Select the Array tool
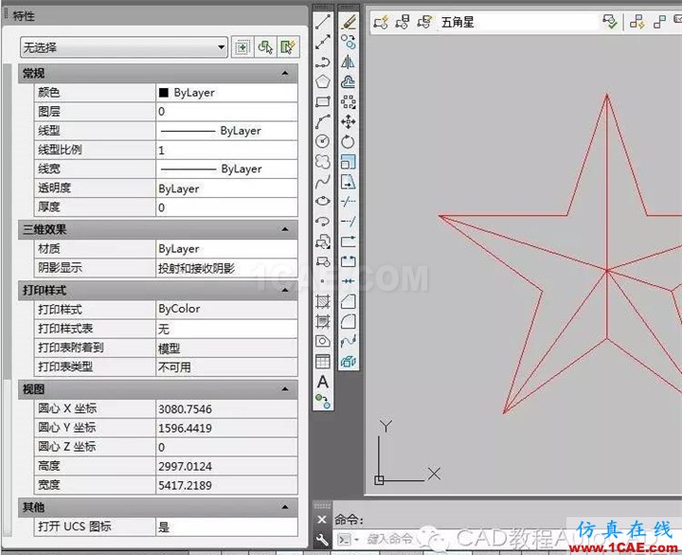The image size is (682, 555). [x=349, y=101]
